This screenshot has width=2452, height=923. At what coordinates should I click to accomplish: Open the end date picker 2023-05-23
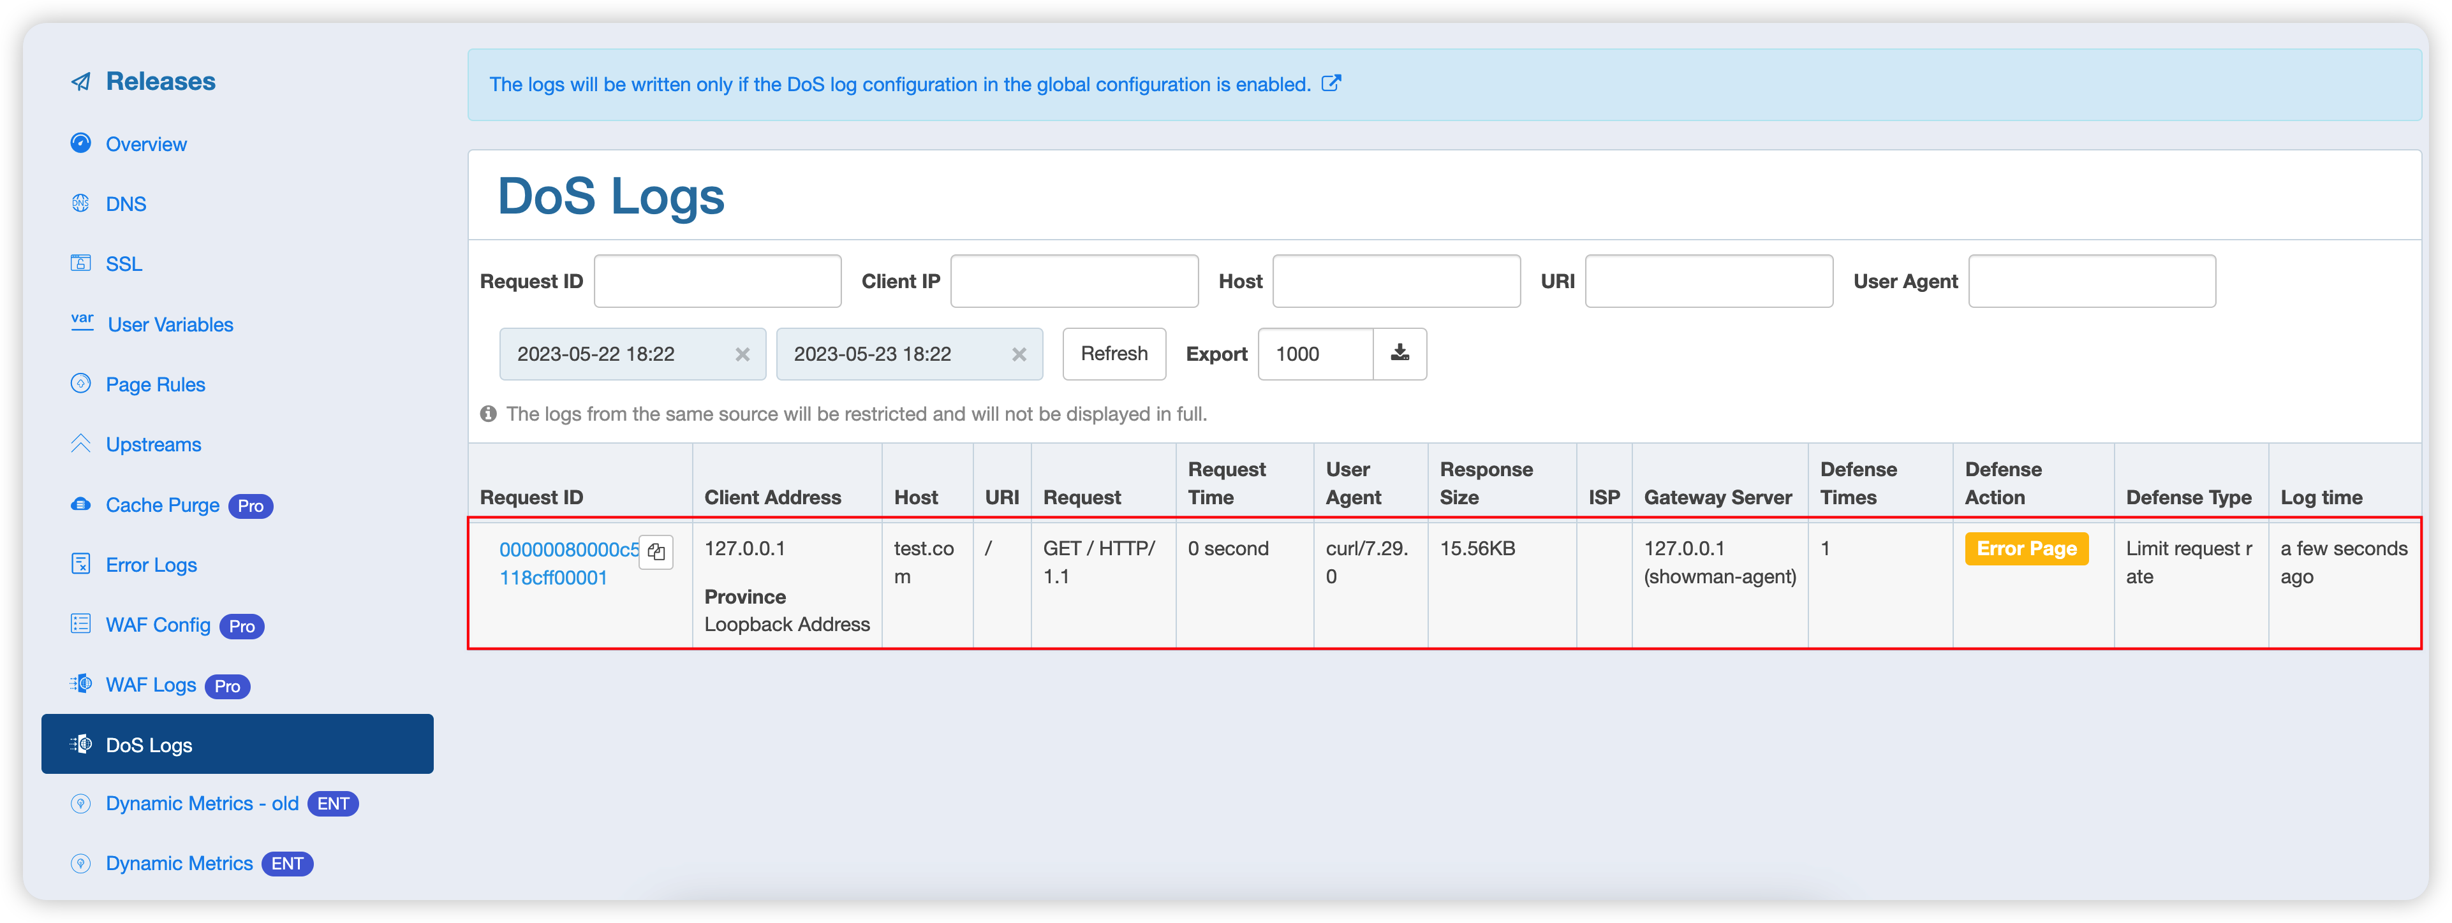(x=909, y=354)
